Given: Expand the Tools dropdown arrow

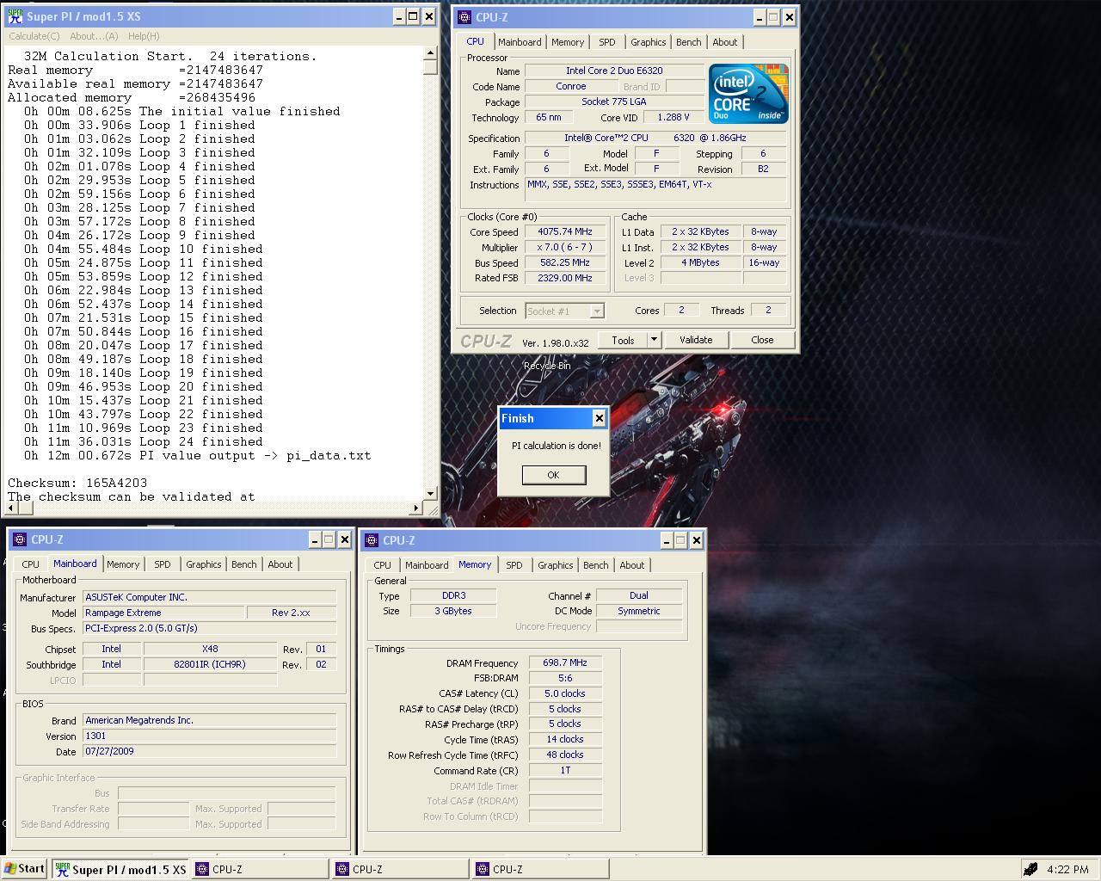Looking at the screenshot, I should tap(654, 340).
